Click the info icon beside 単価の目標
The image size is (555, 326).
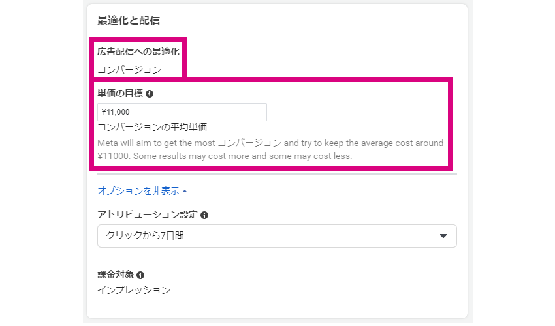[150, 94]
